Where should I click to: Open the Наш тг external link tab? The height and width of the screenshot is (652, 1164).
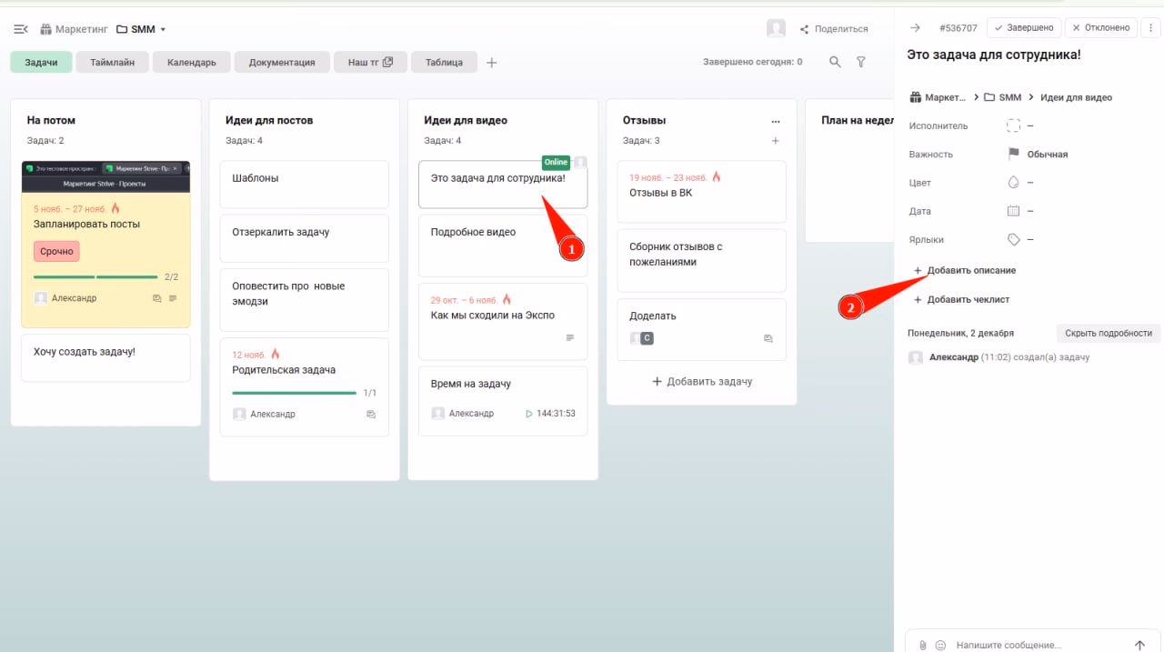370,63
